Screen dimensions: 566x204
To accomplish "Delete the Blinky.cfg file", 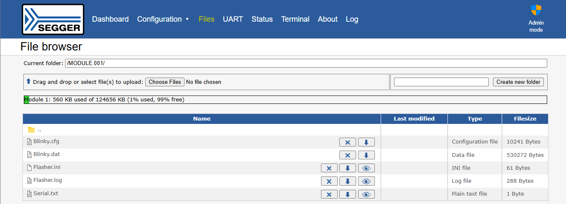I will click(347, 142).
